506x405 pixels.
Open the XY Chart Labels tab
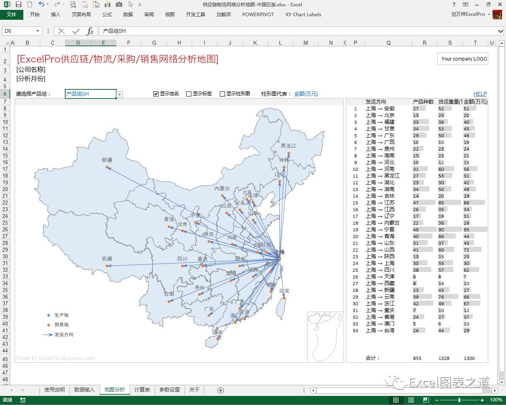click(x=303, y=14)
